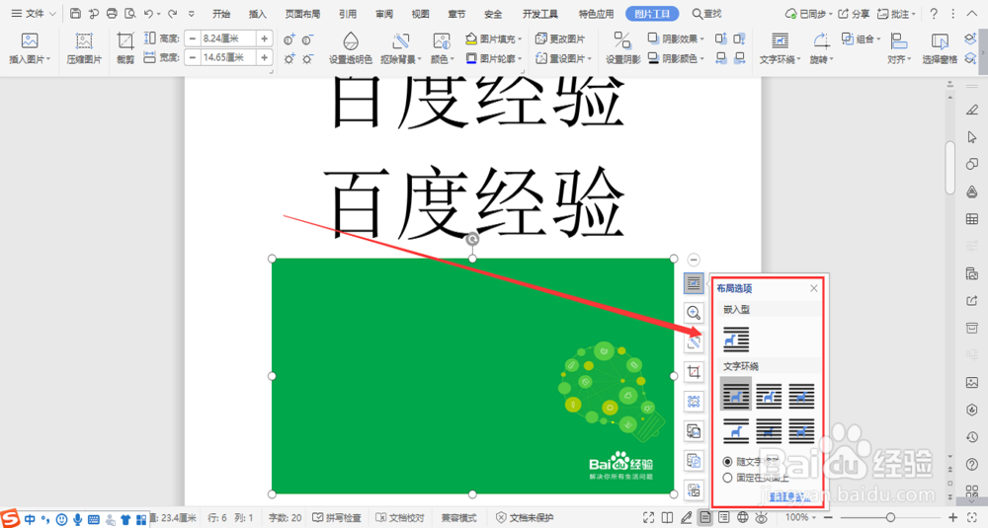Toggle outline view icon in status bar
The height and width of the screenshot is (528, 988).
click(x=724, y=517)
